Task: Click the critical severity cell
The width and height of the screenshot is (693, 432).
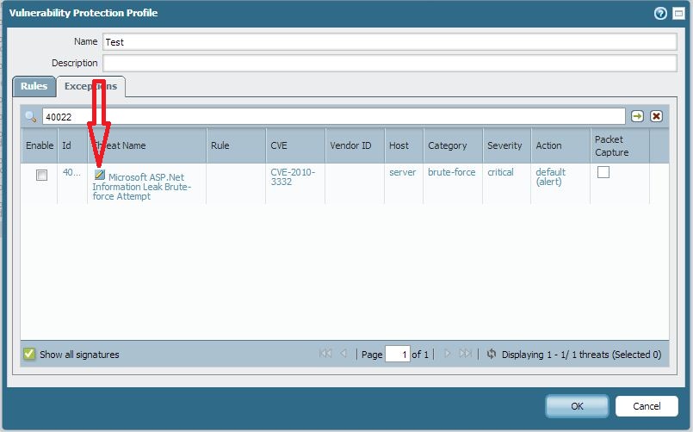Action: [x=500, y=172]
